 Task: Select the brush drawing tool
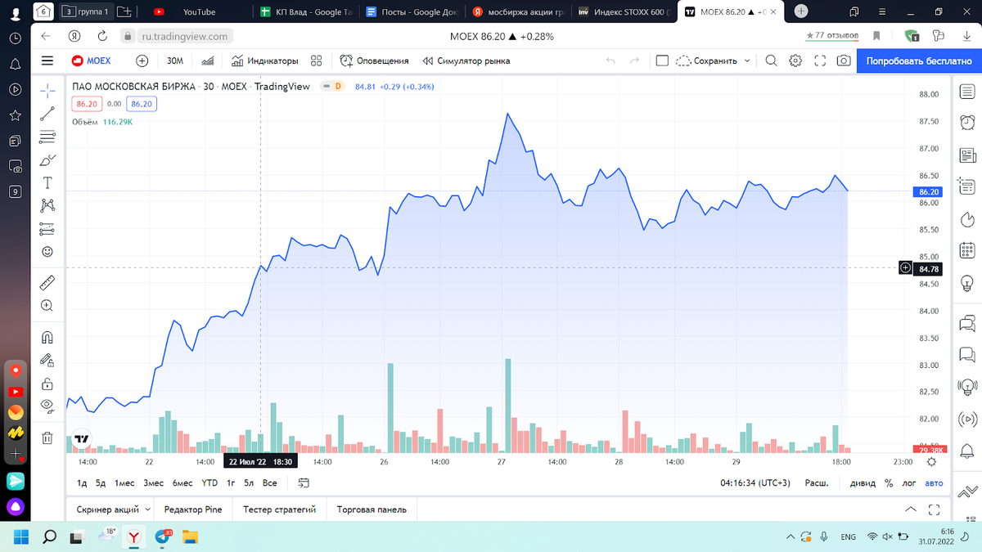click(47, 159)
